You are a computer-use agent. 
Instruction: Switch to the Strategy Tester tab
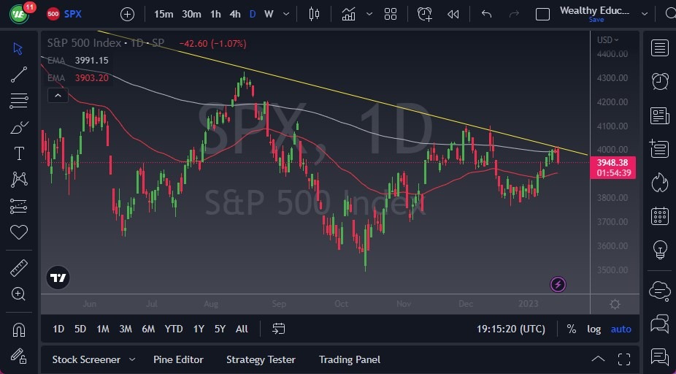pyautogui.click(x=261, y=359)
